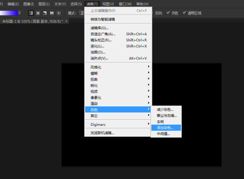Toggle the 仿色 checkbox
This screenshot has width=244, height=179.
click(169, 13)
